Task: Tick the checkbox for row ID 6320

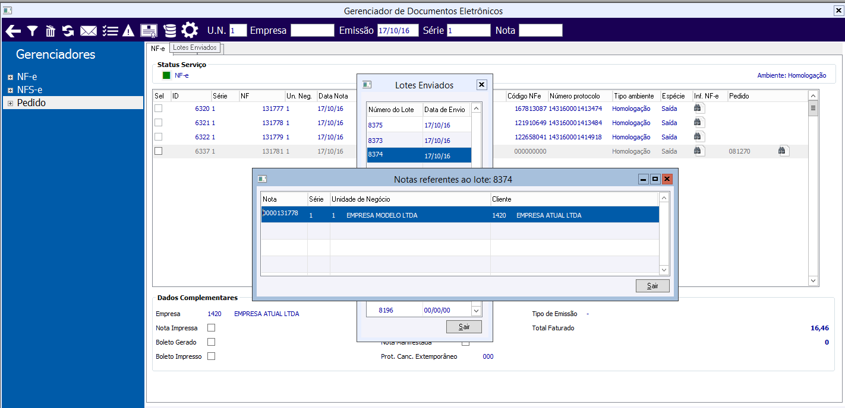Action: click(159, 109)
